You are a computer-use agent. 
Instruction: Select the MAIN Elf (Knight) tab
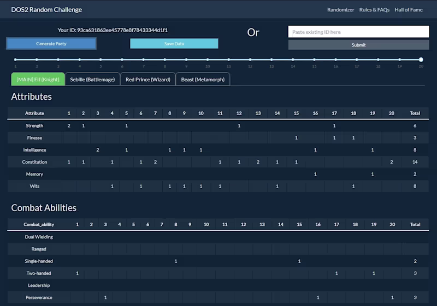click(38, 79)
